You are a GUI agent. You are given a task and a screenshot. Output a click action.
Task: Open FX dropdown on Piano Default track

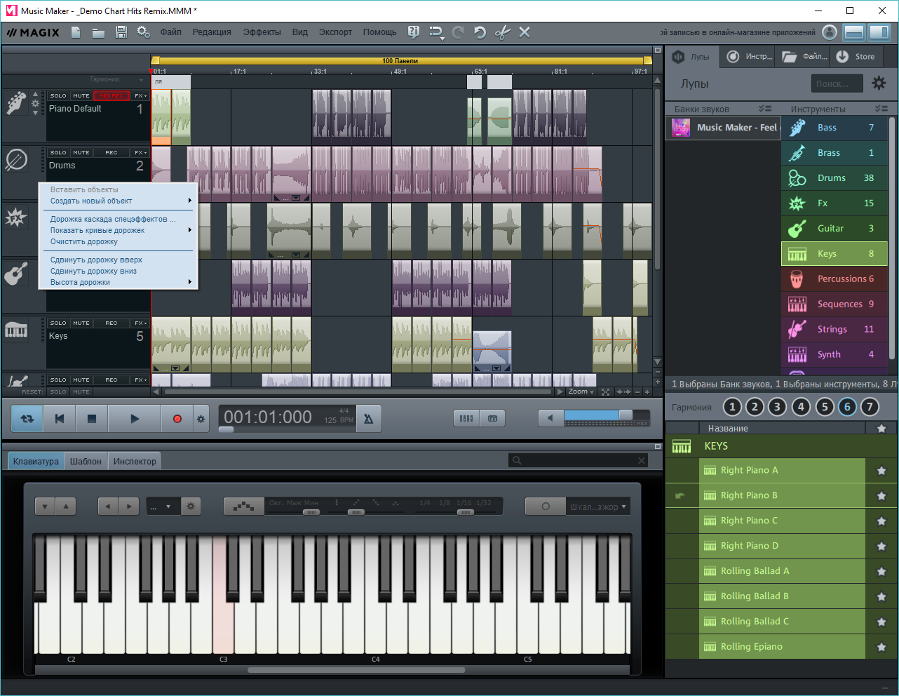tap(140, 95)
